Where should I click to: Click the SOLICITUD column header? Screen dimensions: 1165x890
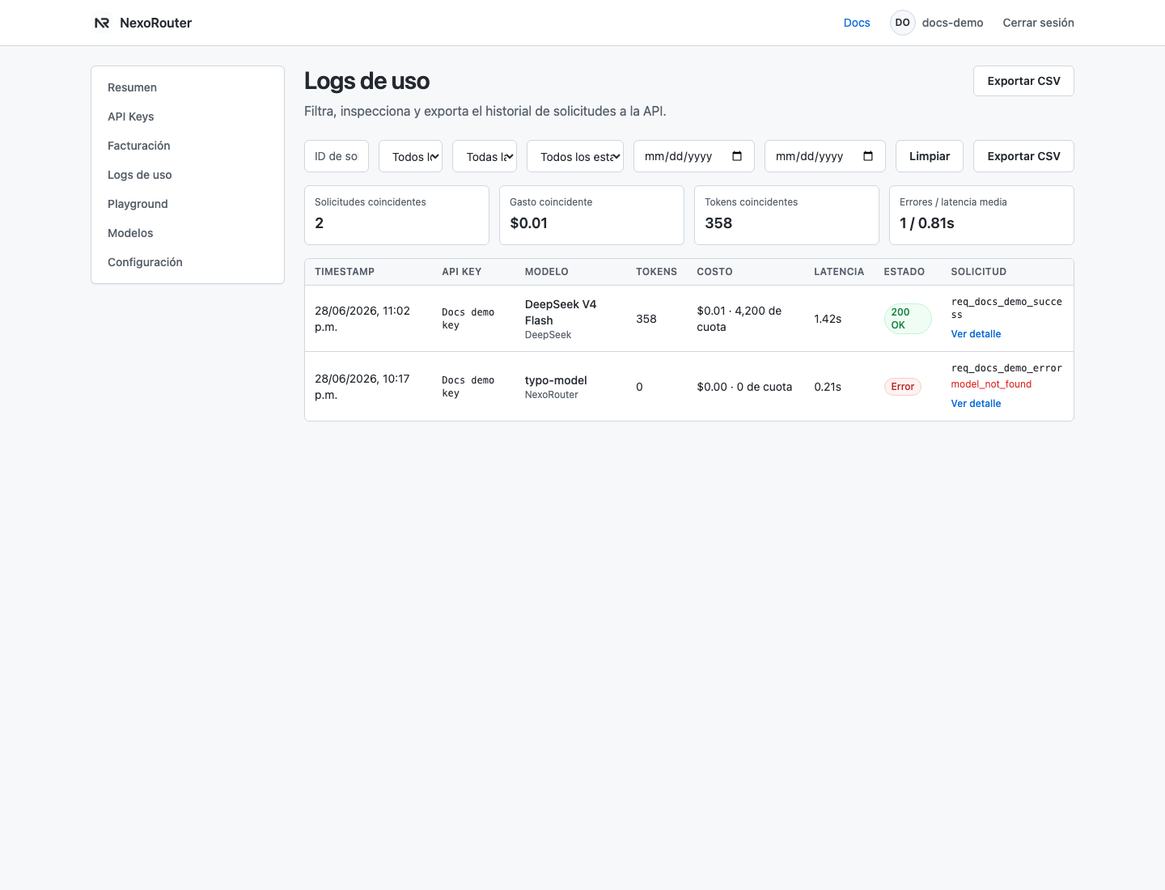click(979, 272)
